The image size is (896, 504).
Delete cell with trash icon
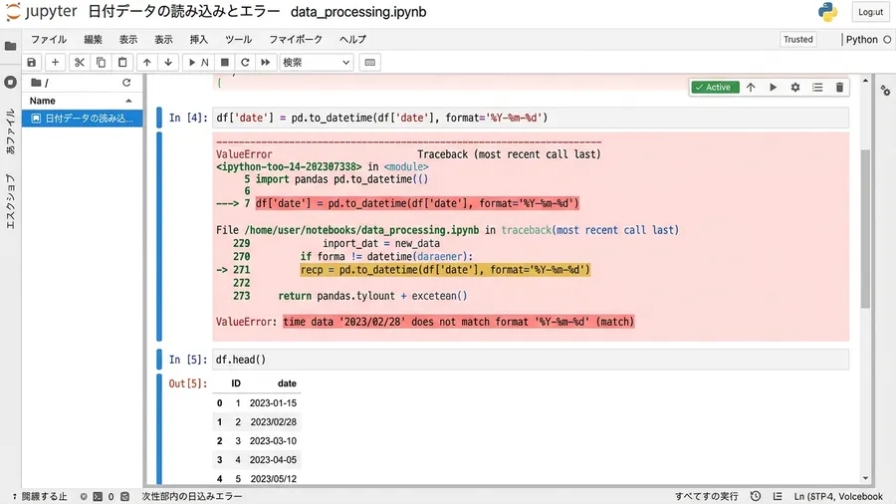[839, 88]
